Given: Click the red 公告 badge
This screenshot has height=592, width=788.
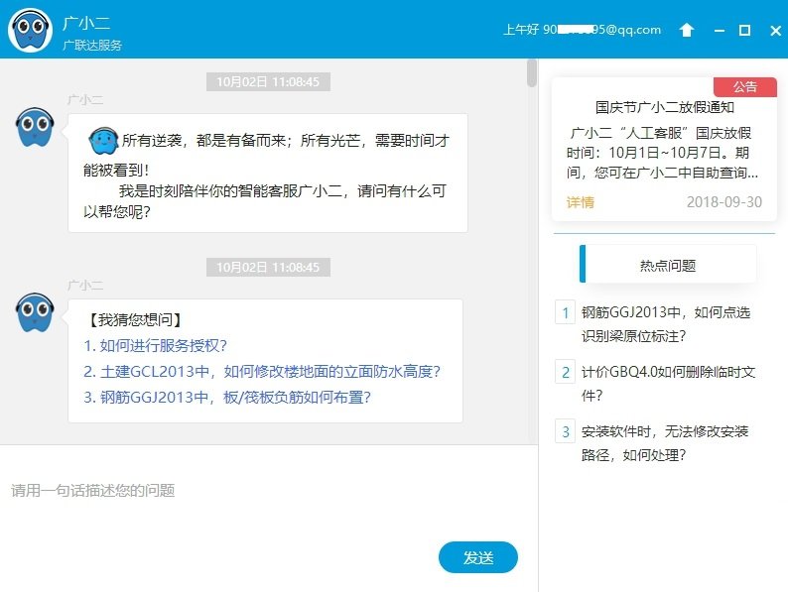Looking at the screenshot, I should tap(744, 87).
